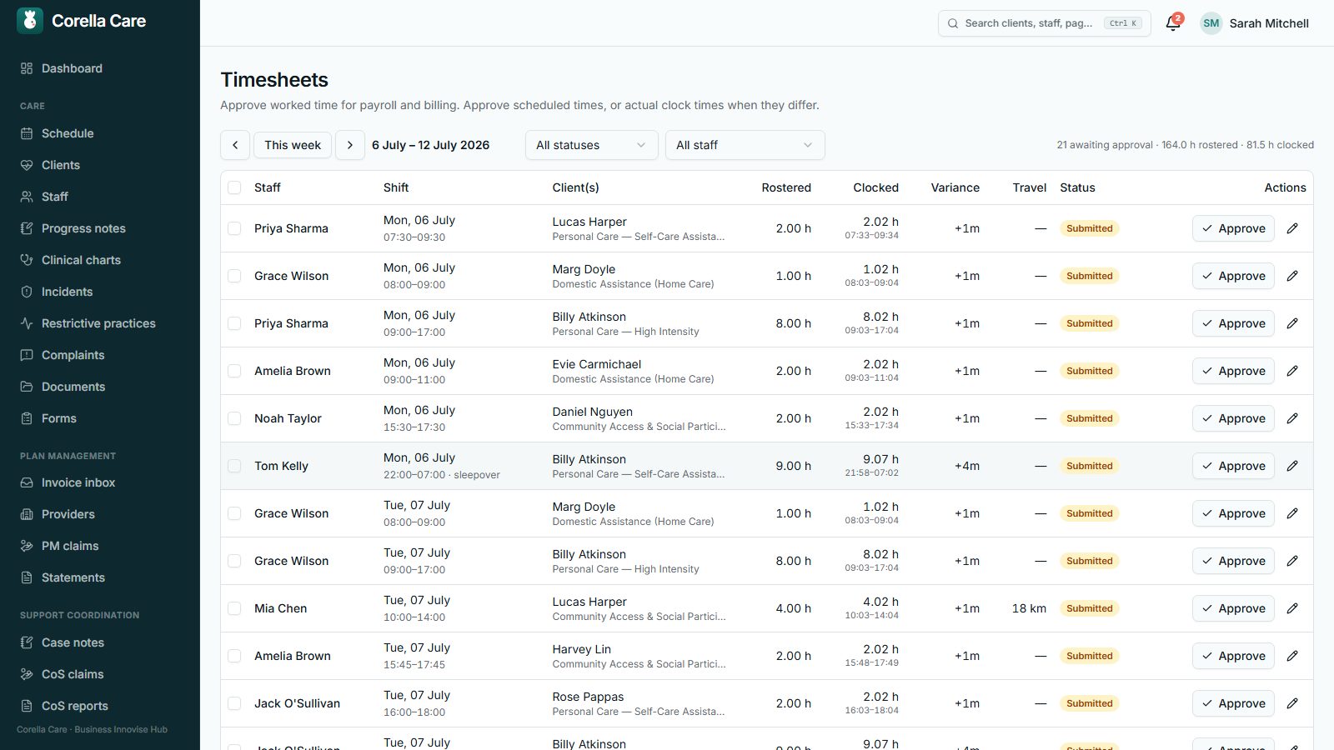Focus the search clients, staff field
Screen dimensions: 1334x750
click(1045, 23)
